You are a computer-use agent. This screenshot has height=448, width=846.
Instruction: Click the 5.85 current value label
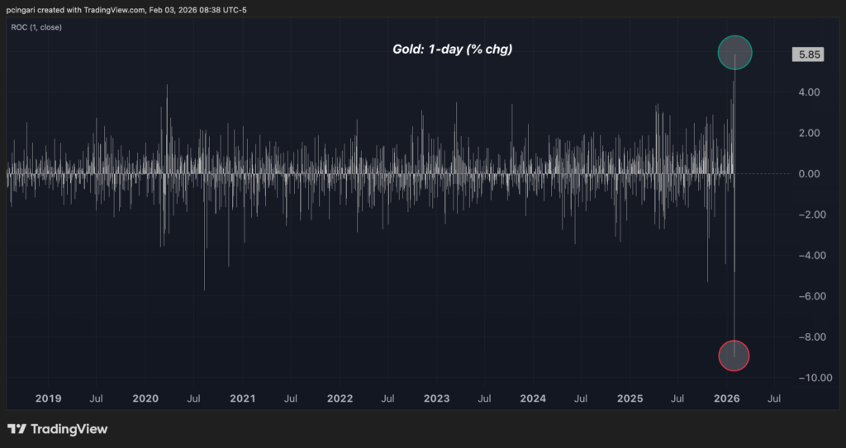click(x=806, y=55)
